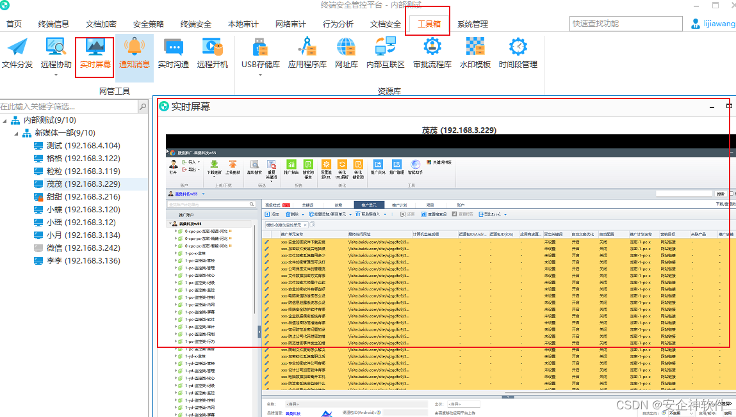
Task: Open 时间段管理 time period management
Action: coord(518,54)
